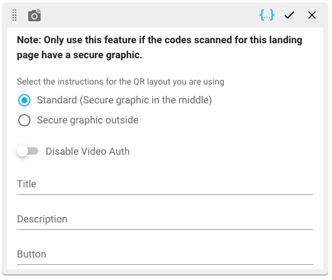Toggle the Disable Video Auth switch

(x=28, y=151)
